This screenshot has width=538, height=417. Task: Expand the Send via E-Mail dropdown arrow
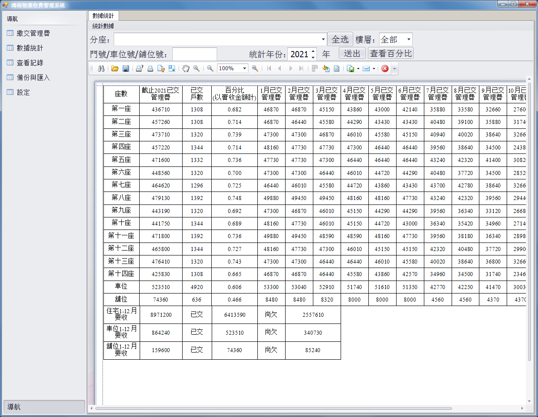click(374, 68)
